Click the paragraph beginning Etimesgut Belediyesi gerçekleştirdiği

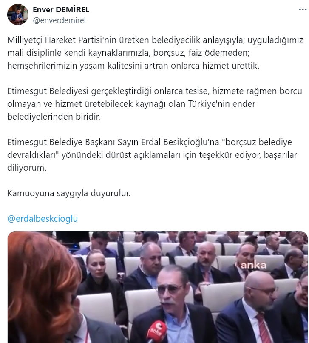point(155,104)
